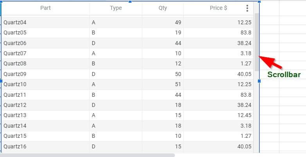Click the horizontal scrollbar at the bottom
The height and width of the screenshot is (157, 306).
click(x=87, y=155)
